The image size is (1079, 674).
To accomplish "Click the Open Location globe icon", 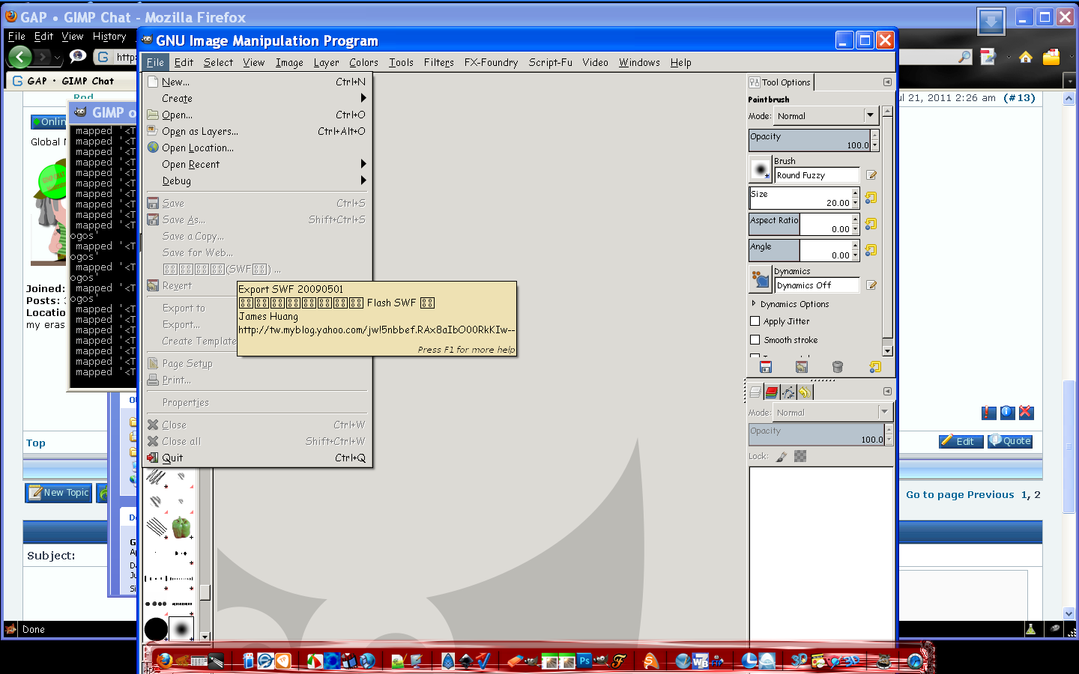I will point(153,148).
